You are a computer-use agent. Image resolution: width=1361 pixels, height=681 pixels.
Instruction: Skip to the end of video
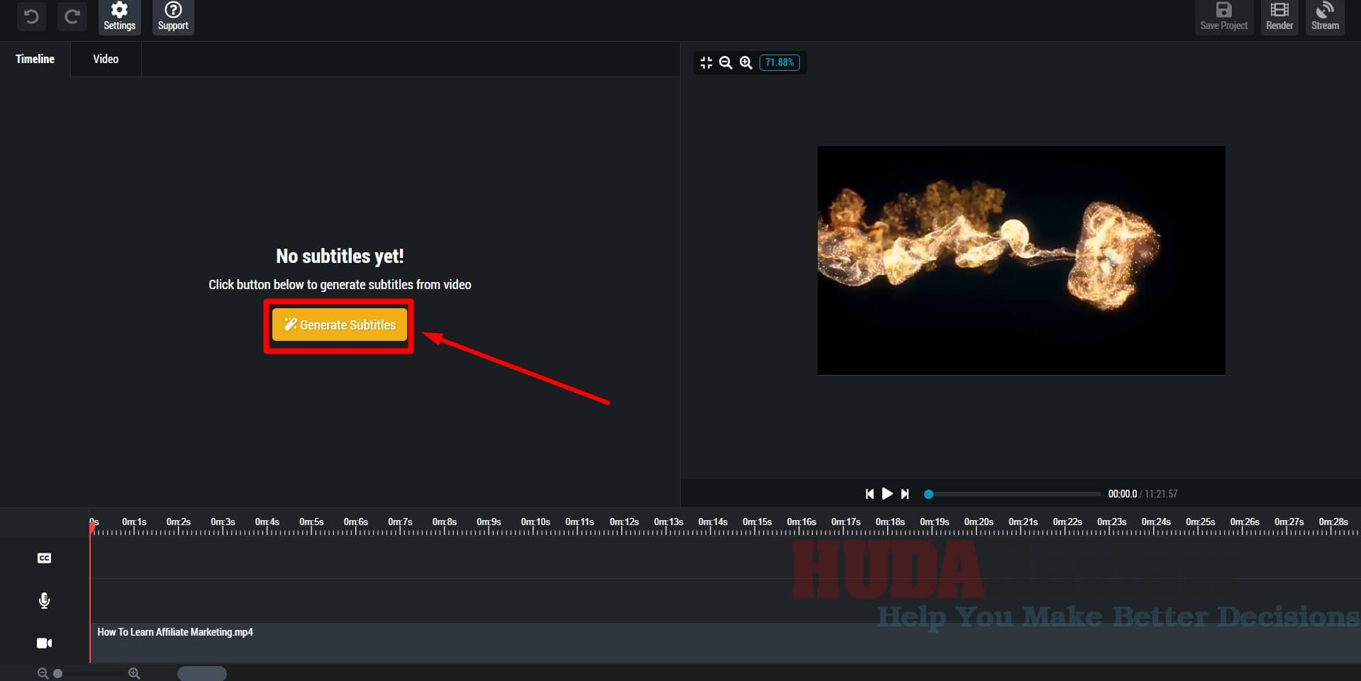(x=905, y=494)
